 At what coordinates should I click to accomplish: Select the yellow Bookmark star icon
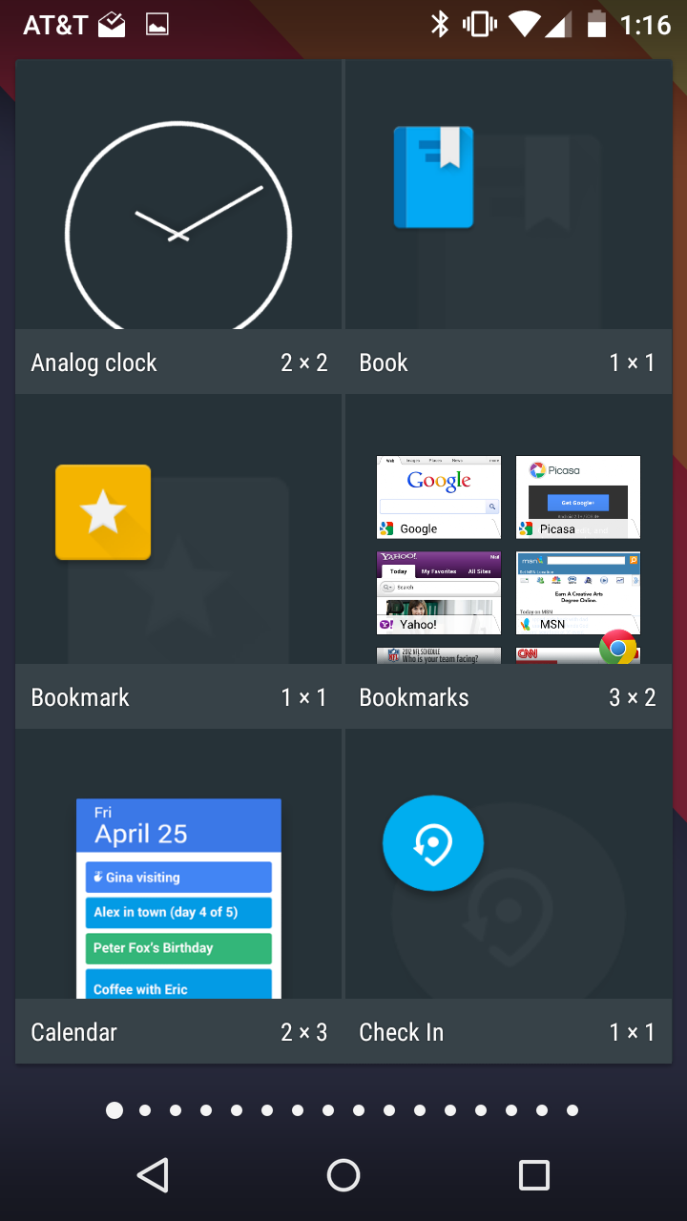(103, 512)
